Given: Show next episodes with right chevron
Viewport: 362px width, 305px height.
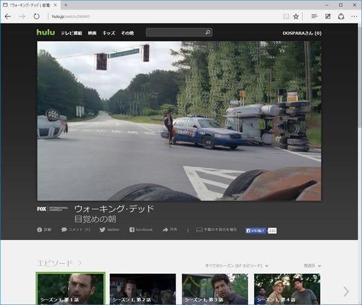Looking at the screenshot, I should (346, 292).
